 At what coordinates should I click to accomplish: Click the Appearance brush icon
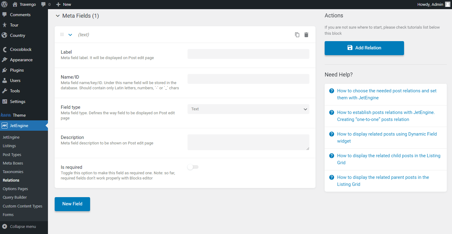click(x=5, y=60)
